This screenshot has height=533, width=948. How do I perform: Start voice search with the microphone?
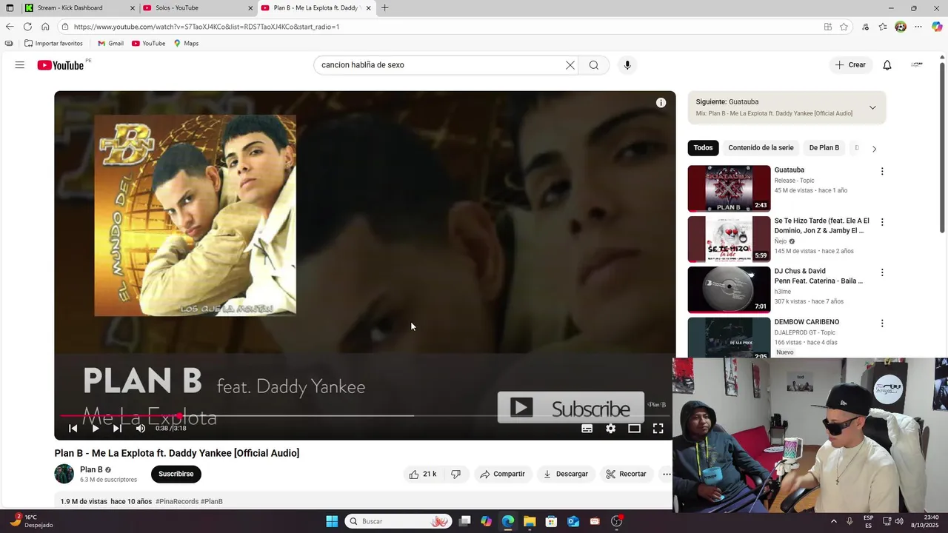point(627,65)
